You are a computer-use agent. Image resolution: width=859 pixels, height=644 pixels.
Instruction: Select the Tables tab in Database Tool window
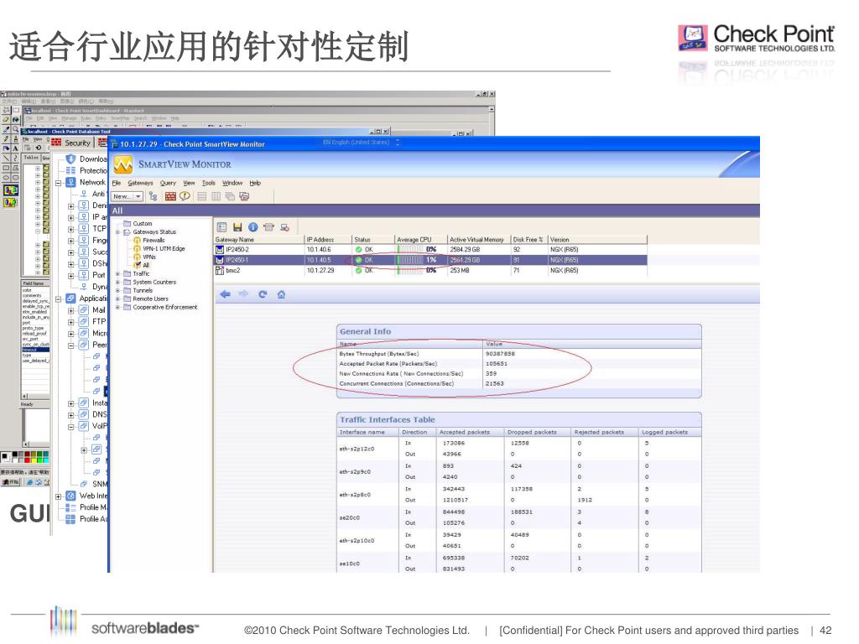pyautogui.click(x=31, y=158)
